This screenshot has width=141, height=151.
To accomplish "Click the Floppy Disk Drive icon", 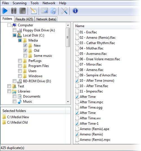I will [x=19, y=30].
